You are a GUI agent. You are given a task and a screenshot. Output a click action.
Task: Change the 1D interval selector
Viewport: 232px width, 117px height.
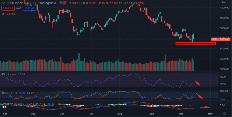27,3
